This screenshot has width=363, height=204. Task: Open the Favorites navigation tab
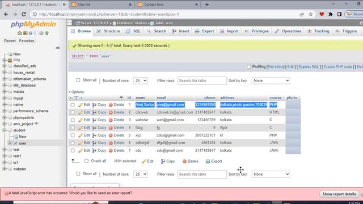point(27,41)
